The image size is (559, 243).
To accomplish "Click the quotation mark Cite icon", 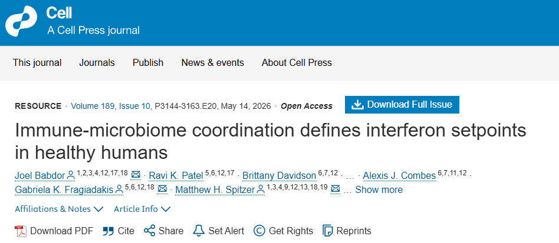I will 108,231.
